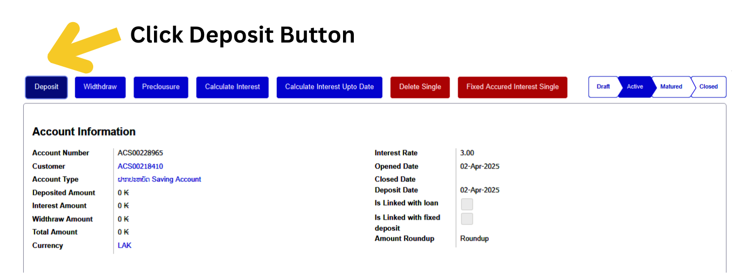The image size is (734, 273).
Task: Click the Interest Rate value 3.00
Action: click(x=467, y=153)
